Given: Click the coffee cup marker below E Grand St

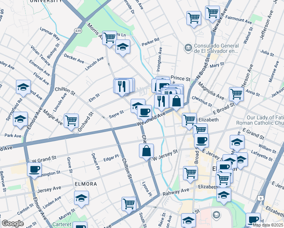Looking at the screenshot, I should pos(201,140).
